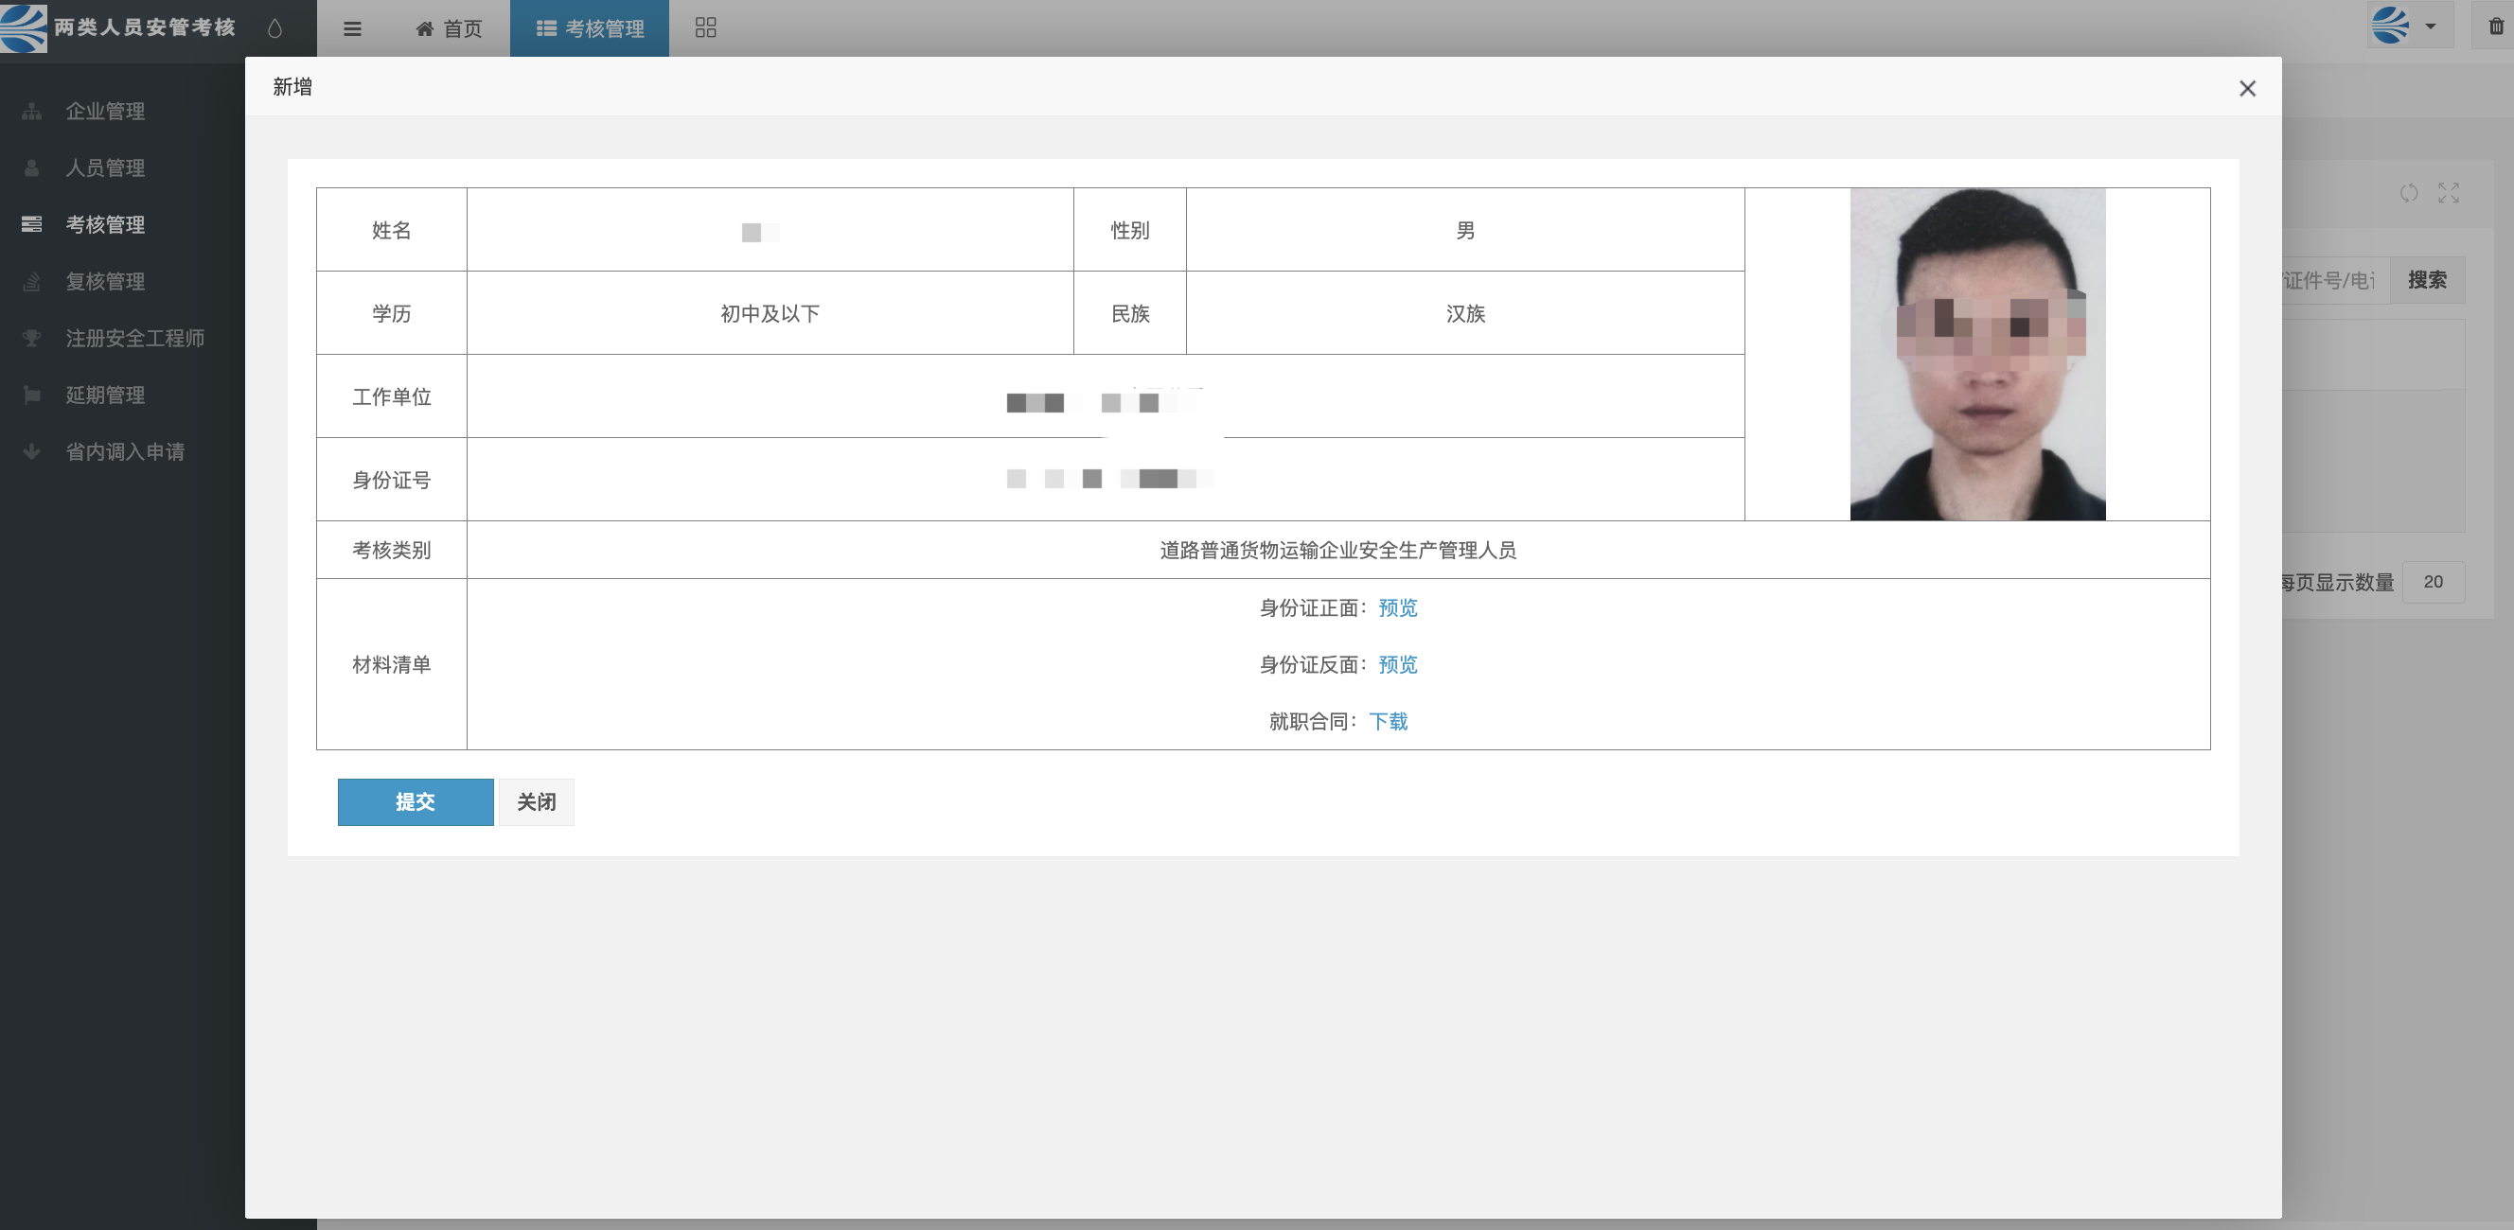The image size is (2514, 1230).
Task: Click the 企业管理 sitemap icon
Action: pyautogui.click(x=32, y=112)
